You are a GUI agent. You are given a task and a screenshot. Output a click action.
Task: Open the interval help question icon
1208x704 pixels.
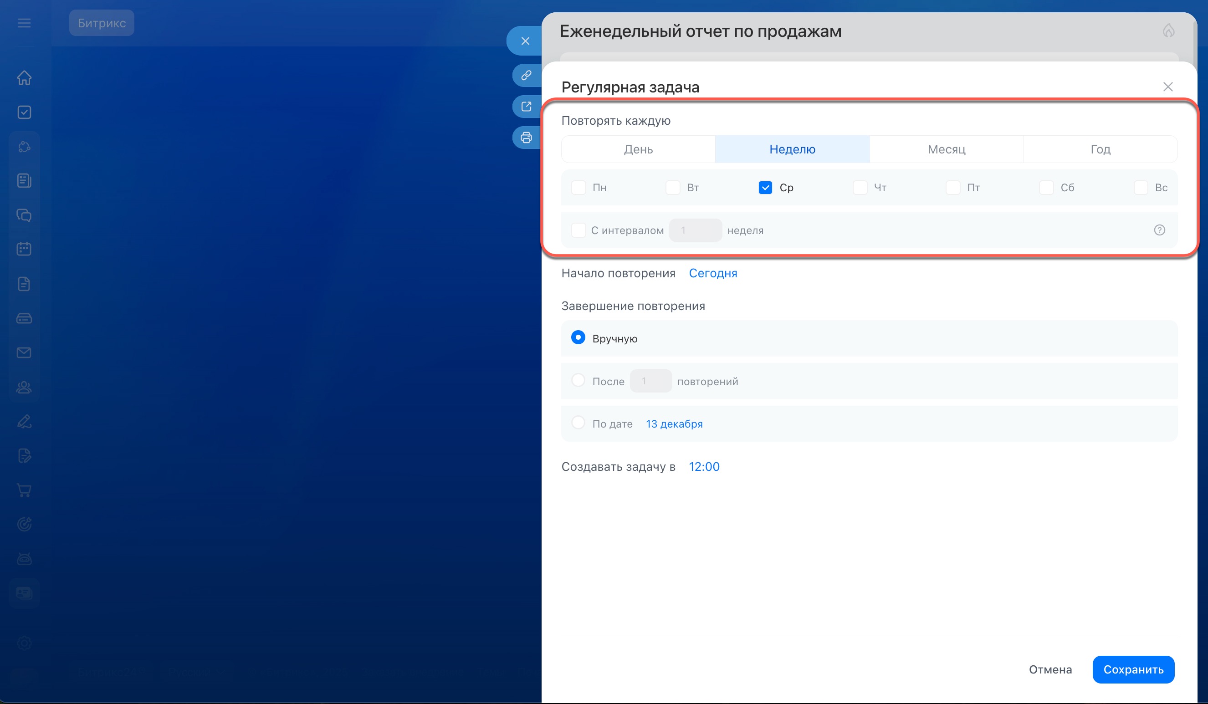pos(1159,230)
